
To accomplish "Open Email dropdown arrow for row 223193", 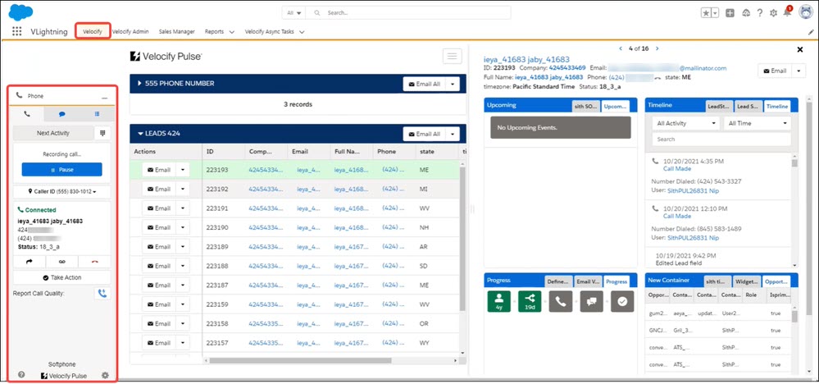I will (183, 170).
